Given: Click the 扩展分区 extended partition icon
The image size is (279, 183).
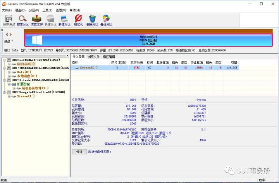Looking at the screenshot, I should coord(14,84).
